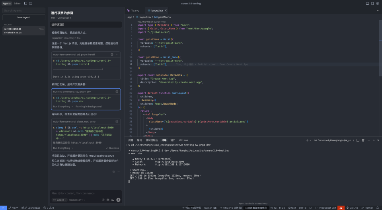Expand Run Everything dropdown under pnpm dev
Screen dimensions: 382x210
pyautogui.click(x=63, y=107)
